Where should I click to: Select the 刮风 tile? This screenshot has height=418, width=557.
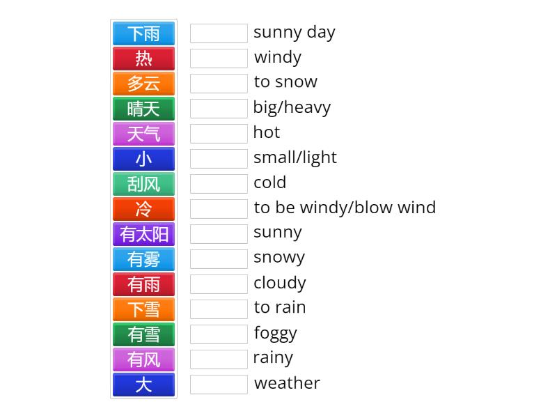point(143,183)
